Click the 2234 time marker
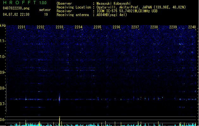199x126 pixels. [x=78, y=27]
